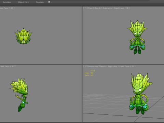Open the Front viewport view-name label menu
The width and height of the screenshot is (164, 123).
click(90, 8)
